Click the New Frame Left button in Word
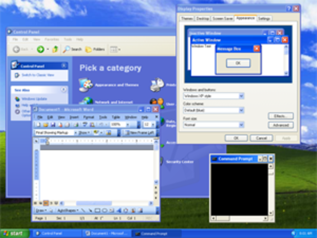Screen dimensions: 317x238 140,133
